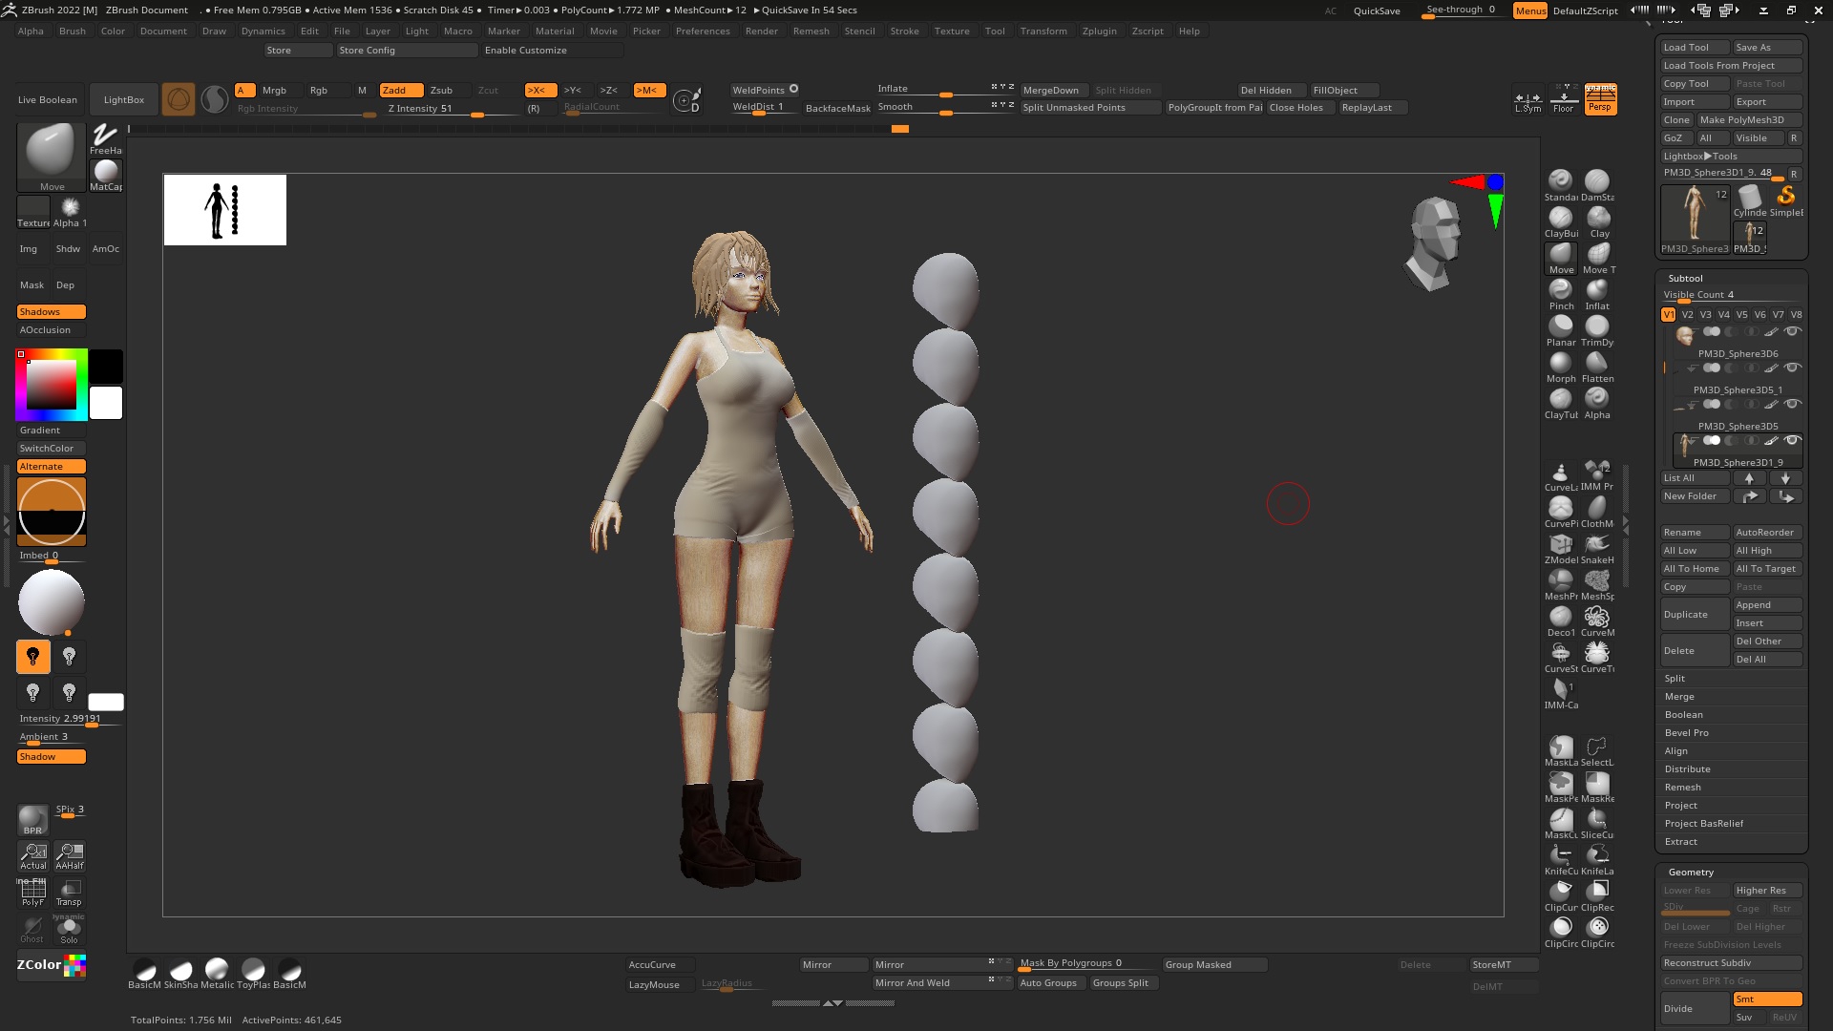Choose the SnakeHook brush
This screenshot has width=1833, height=1031.
coord(1596,545)
